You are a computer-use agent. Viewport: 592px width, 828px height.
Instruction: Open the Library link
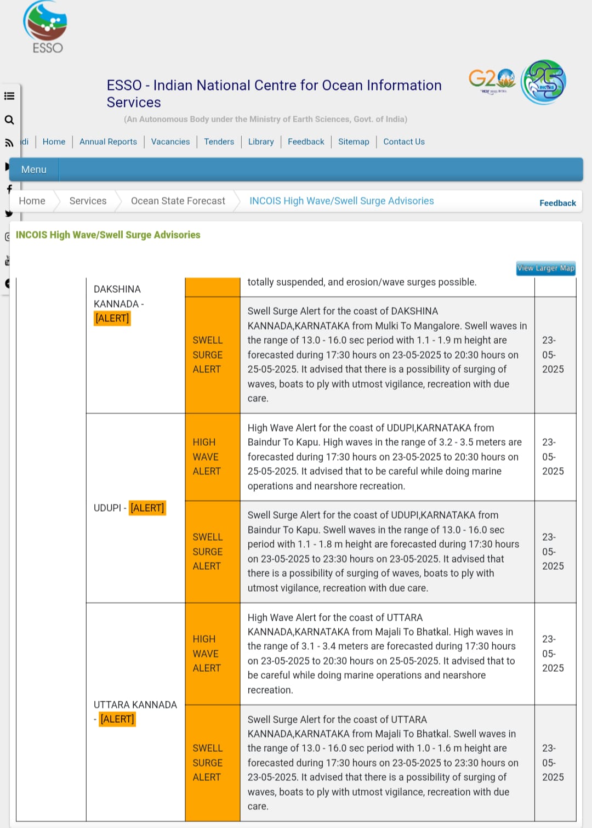[261, 141]
